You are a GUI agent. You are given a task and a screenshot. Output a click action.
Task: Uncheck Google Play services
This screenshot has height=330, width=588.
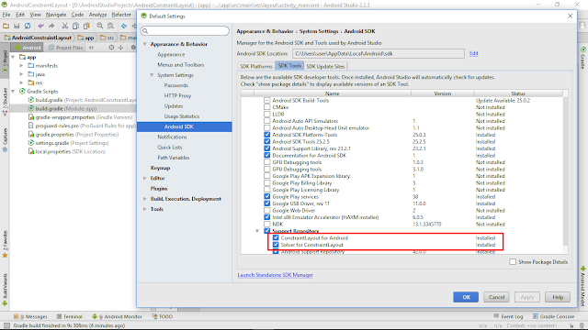[x=267, y=196]
